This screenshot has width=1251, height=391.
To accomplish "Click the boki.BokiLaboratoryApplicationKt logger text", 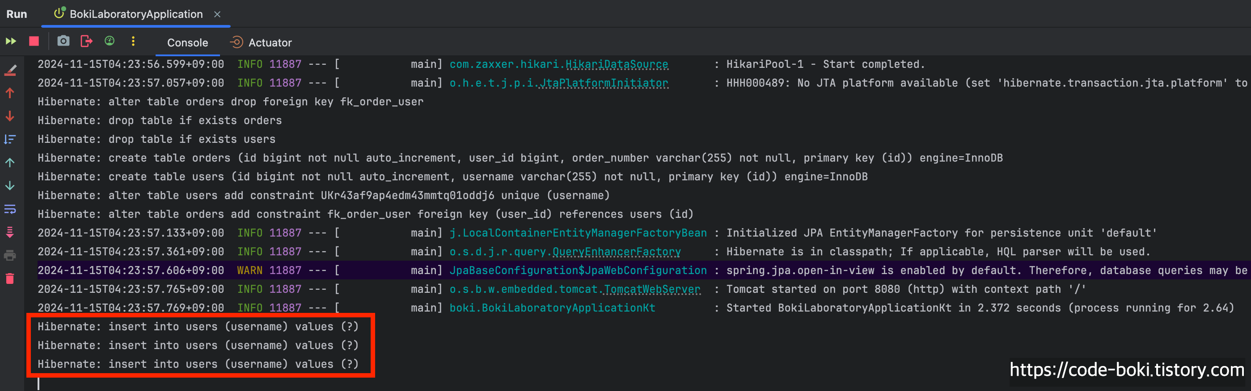I will (x=552, y=308).
